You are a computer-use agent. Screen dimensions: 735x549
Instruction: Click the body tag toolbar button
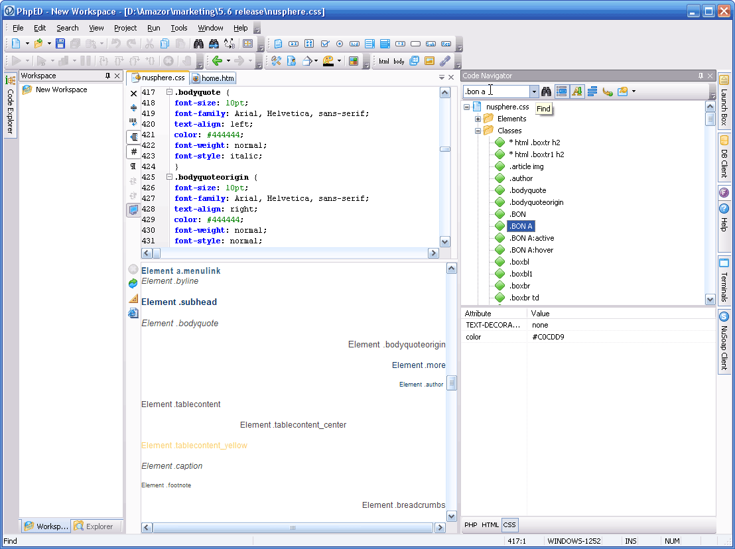pyautogui.click(x=399, y=61)
